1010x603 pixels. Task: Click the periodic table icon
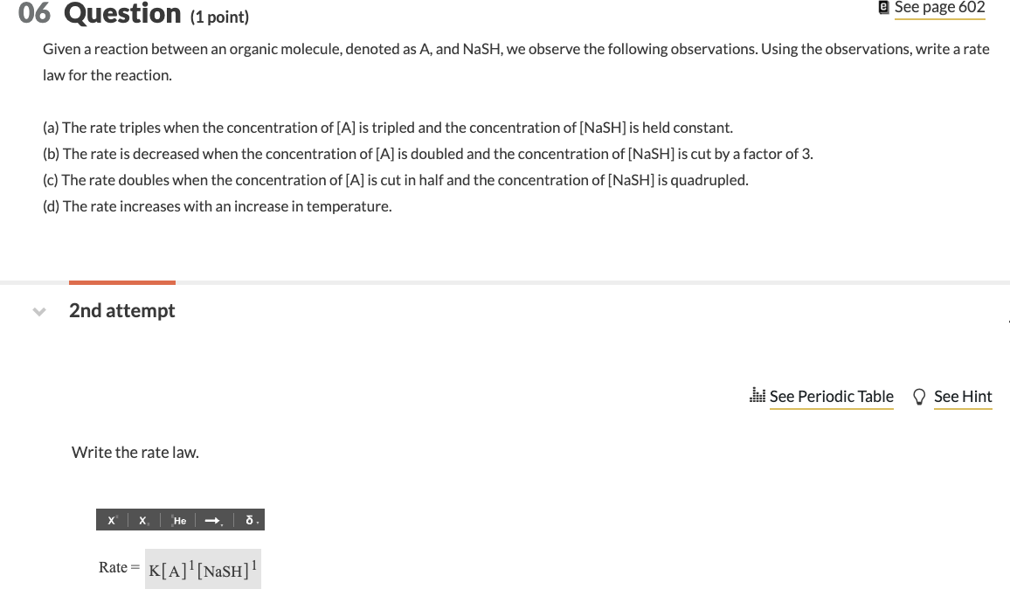[x=757, y=396]
